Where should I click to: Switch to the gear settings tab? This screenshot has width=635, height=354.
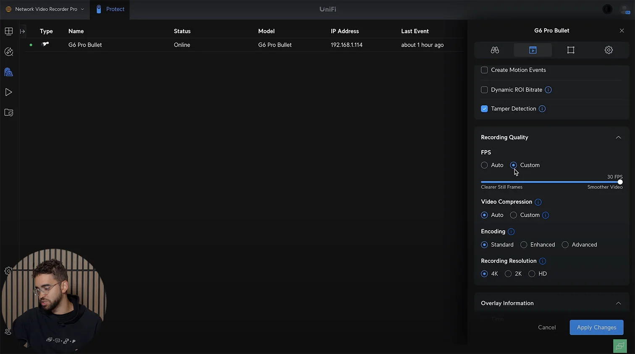609,50
